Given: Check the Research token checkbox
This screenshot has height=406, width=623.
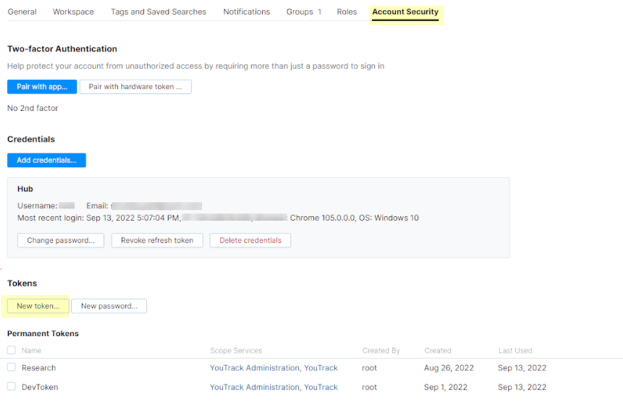Looking at the screenshot, I should pos(11,367).
